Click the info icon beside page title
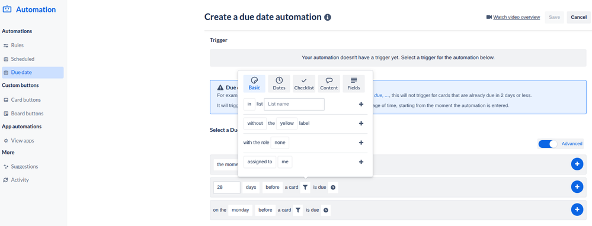This screenshot has width=592, height=226. tap(328, 17)
